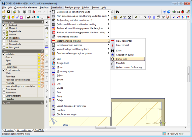Choose the Divide option
Viewport: 192px width, 137px height.
coord(81,88)
